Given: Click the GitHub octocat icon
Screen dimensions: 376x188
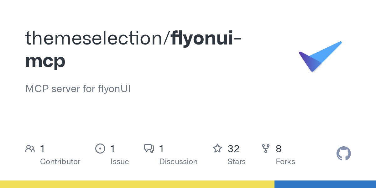Looking at the screenshot, I should (343, 154).
